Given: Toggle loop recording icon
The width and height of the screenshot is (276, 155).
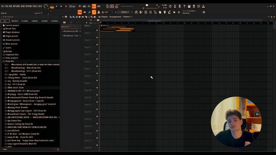Looking at the screenshot, I should tap(99, 6).
